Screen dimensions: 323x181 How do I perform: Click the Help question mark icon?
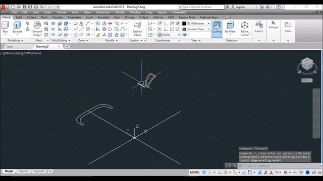click(278, 7)
